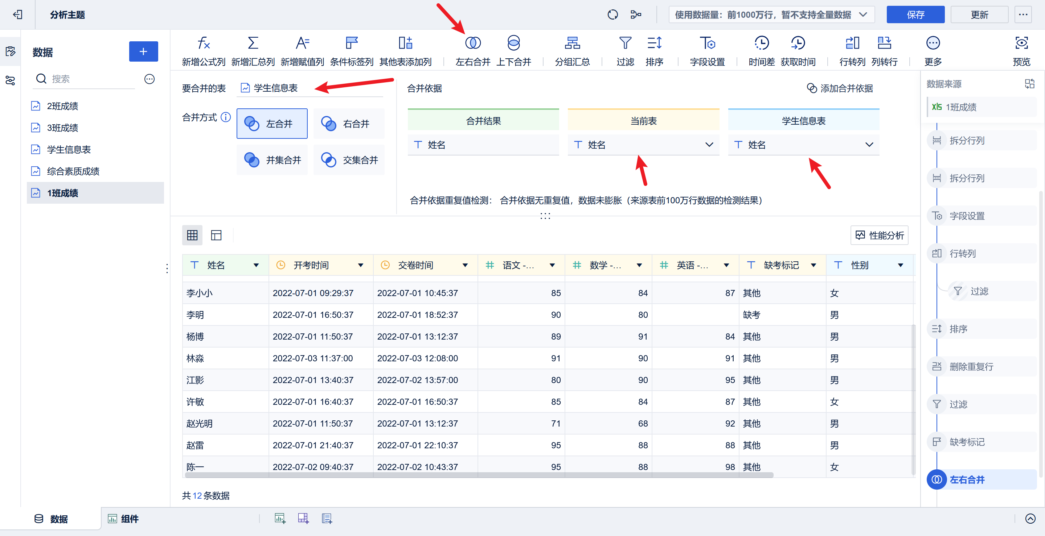Viewport: 1045px width, 536px height.
Task: Click 添加合并依据 to add merge condition
Action: click(x=840, y=88)
